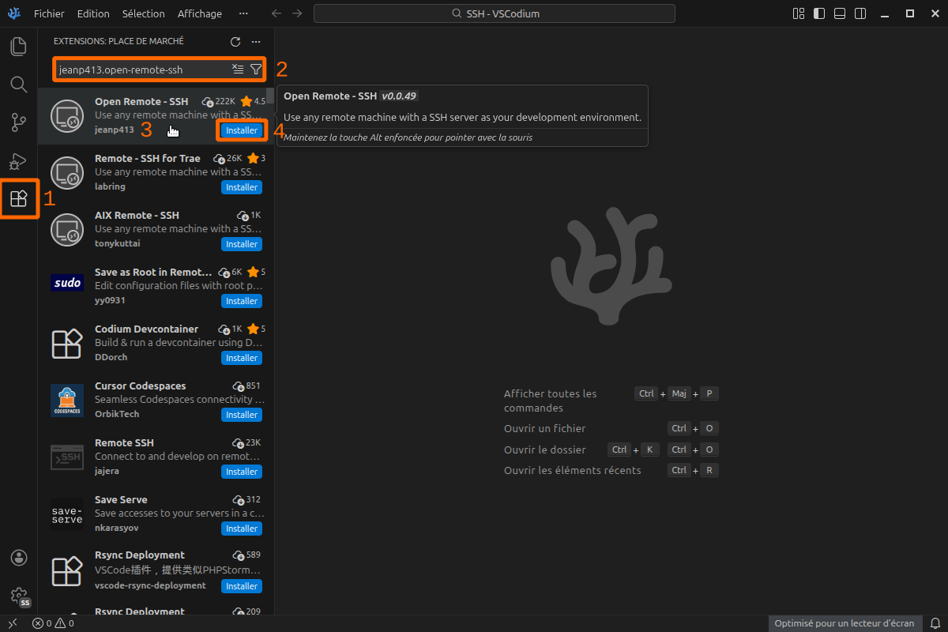
Task: Open notifications bell in status bar
Action: pyautogui.click(x=935, y=623)
